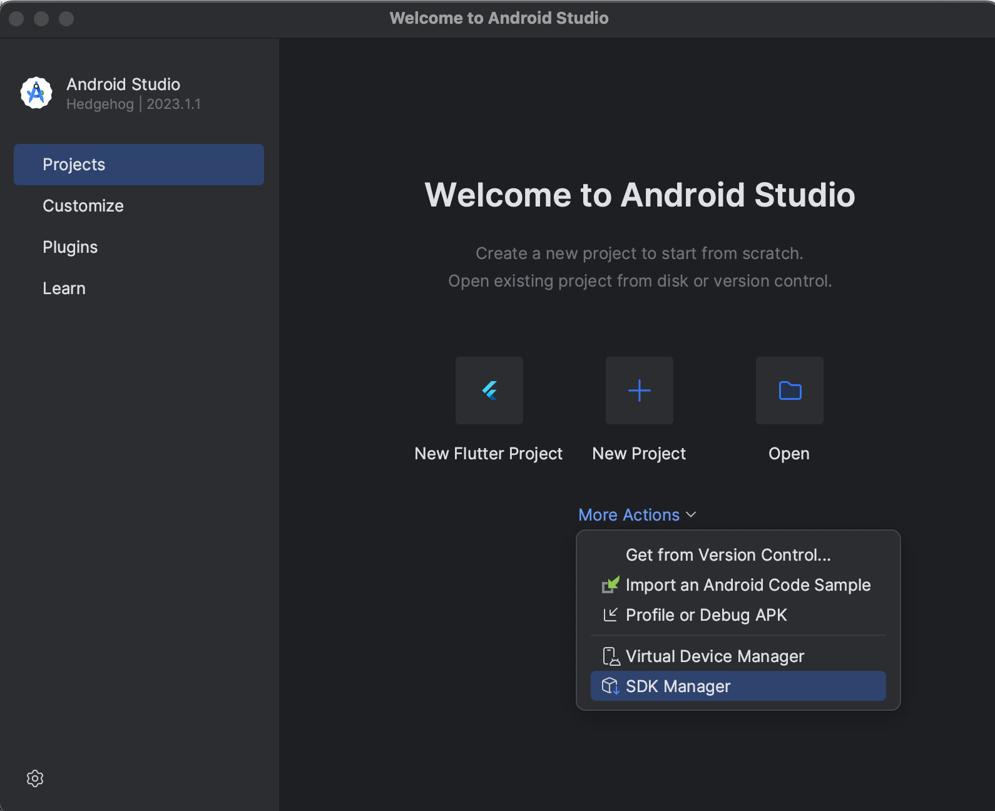The image size is (995, 811).
Task: Click the Virtual Device Manager phone icon
Action: [x=610, y=656]
